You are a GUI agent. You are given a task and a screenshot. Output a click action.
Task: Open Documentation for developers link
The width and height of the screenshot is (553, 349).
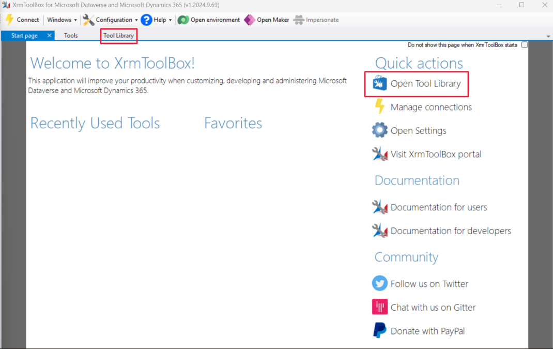point(451,231)
